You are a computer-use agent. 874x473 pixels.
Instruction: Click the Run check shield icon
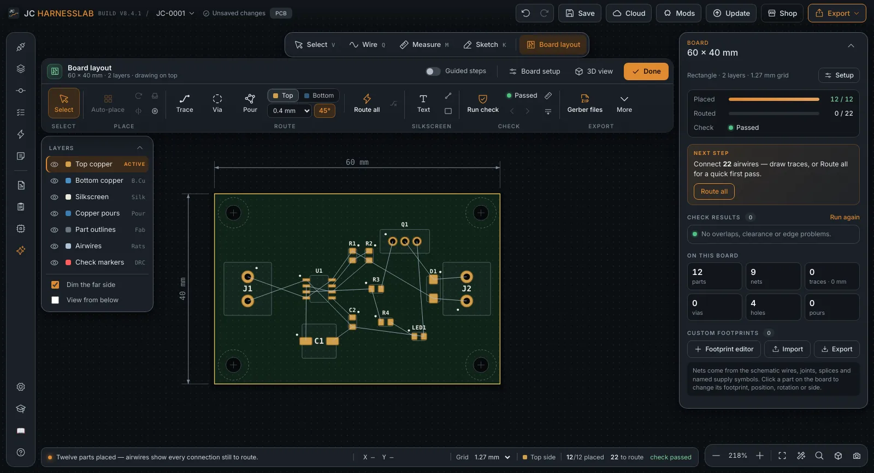coord(483,99)
